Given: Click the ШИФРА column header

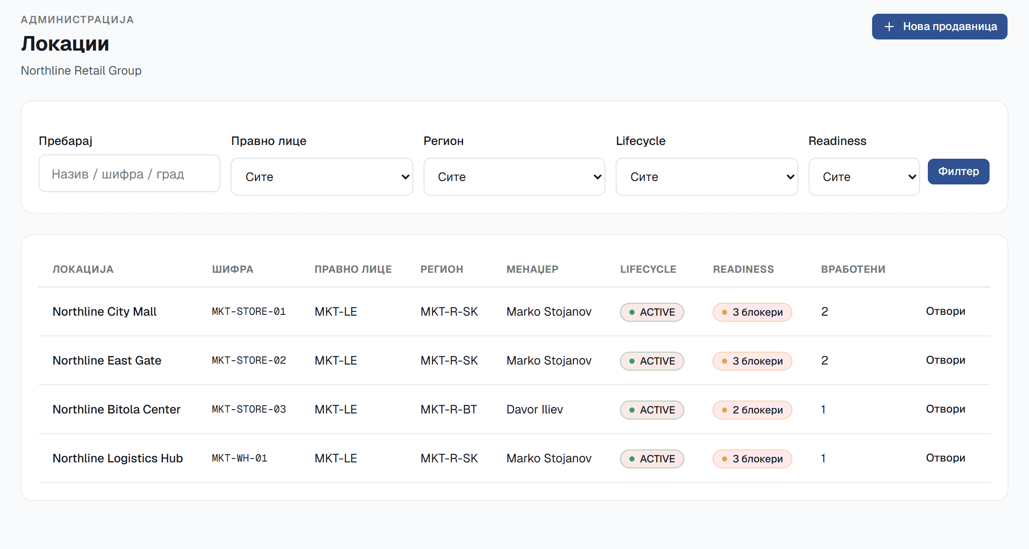Looking at the screenshot, I should (x=233, y=269).
